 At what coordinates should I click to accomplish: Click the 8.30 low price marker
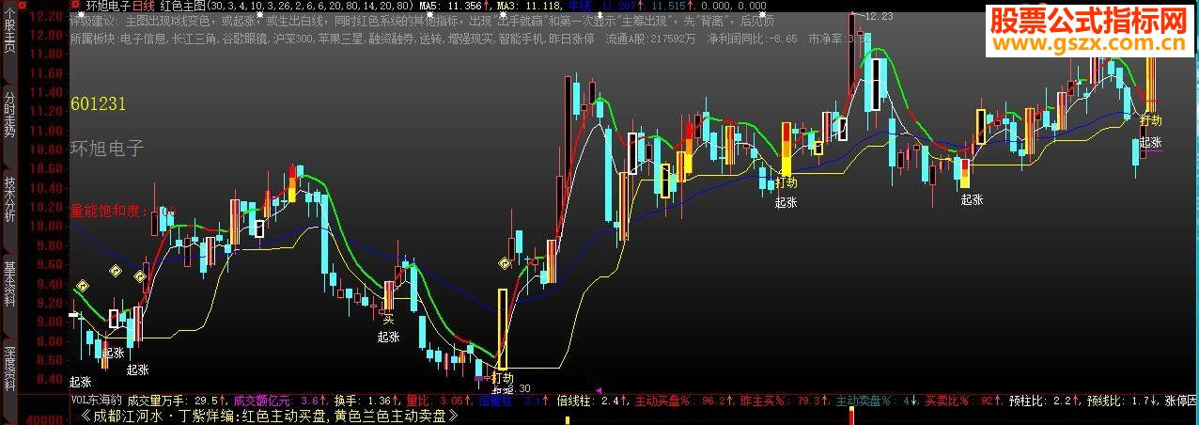coord(517,388)
